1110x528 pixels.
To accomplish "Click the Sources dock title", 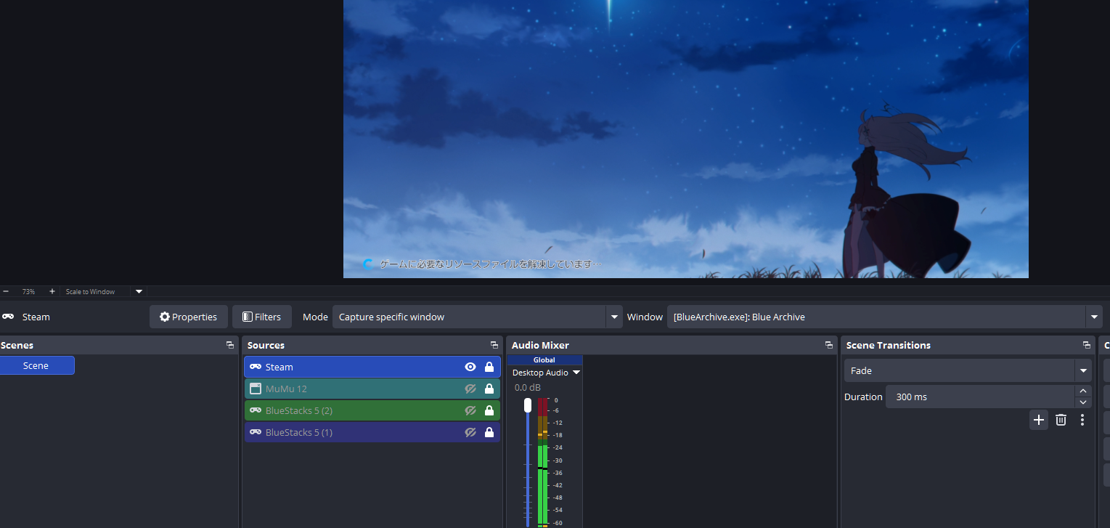I will click(x=266, y=345).
